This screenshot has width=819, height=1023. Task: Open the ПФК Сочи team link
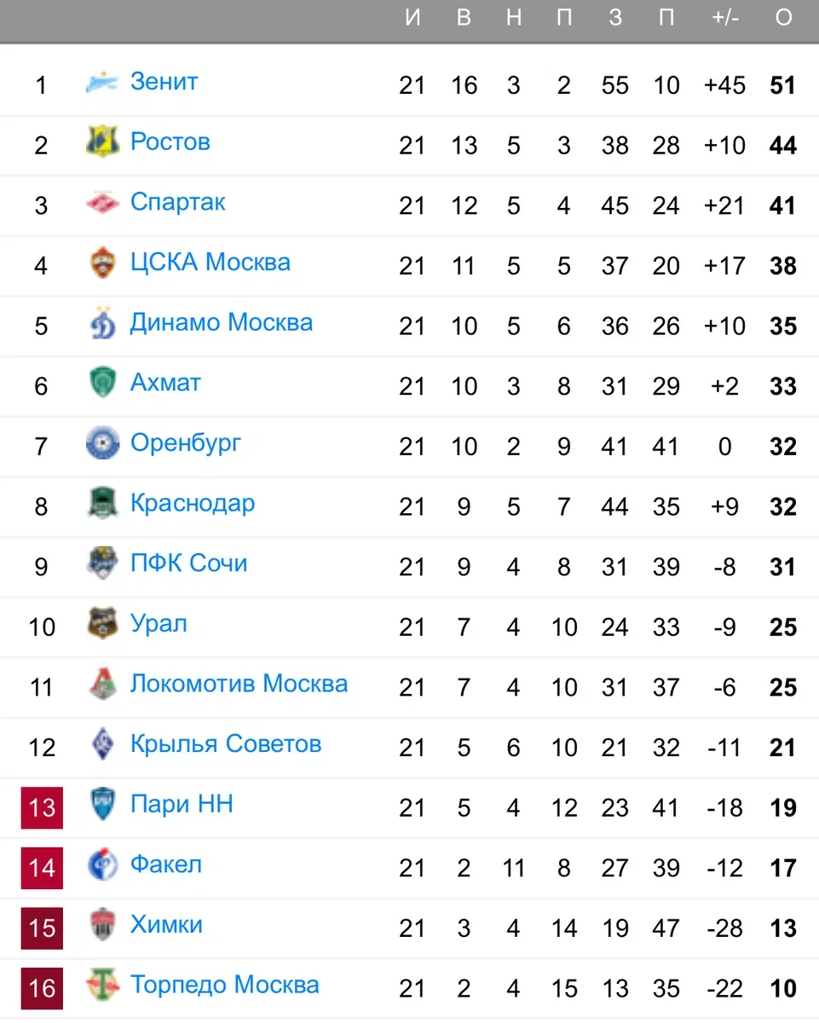point(188,564)
